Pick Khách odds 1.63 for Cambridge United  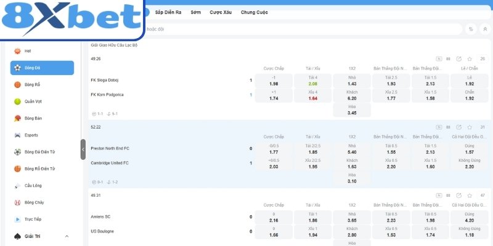pyautogui.click(x=352, y=164)
